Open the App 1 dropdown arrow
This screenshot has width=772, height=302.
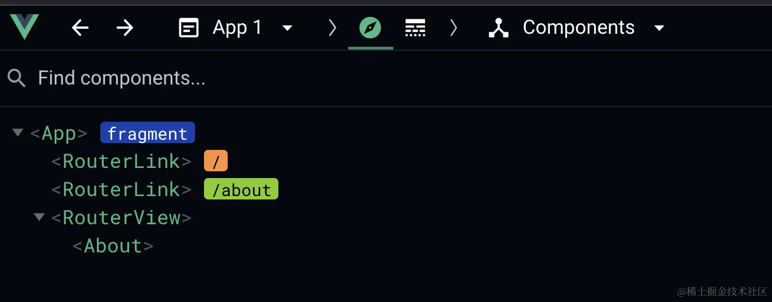coord(287,28)
